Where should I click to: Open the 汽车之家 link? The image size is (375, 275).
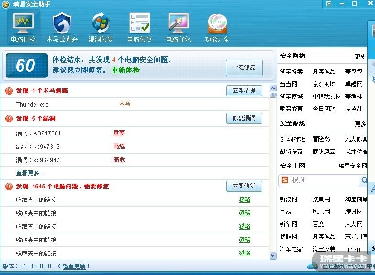click(291, 249)
